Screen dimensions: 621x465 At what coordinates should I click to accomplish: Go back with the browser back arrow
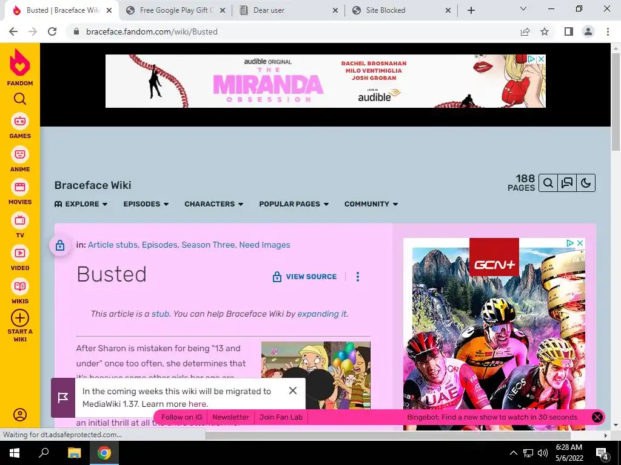tap(13, 31)
